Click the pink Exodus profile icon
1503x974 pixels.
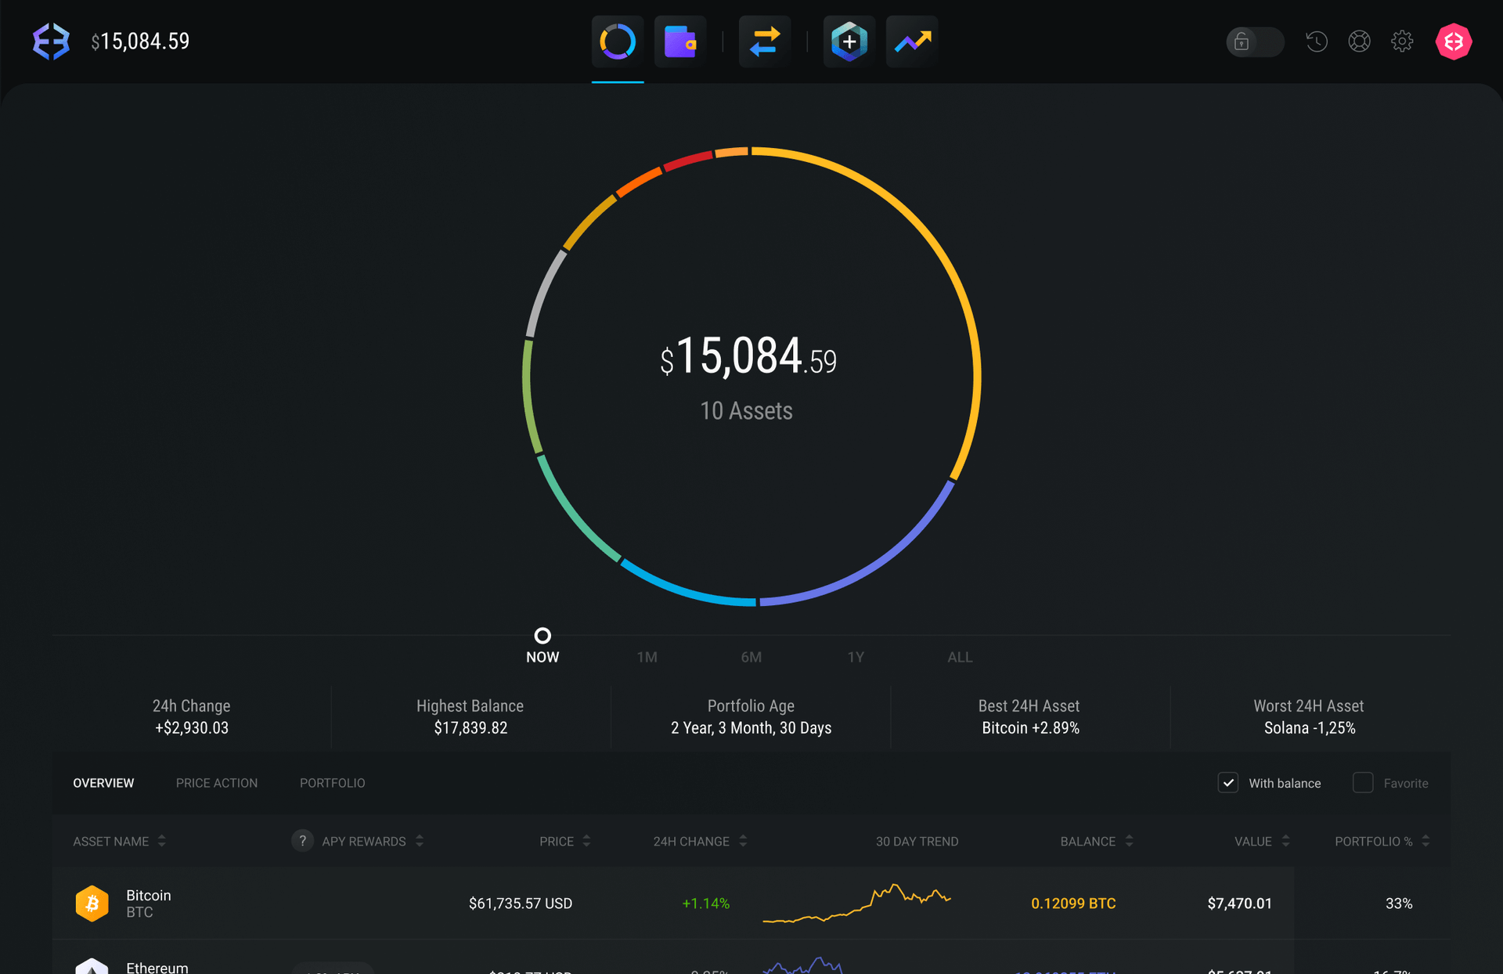(x=1453, y=41)
